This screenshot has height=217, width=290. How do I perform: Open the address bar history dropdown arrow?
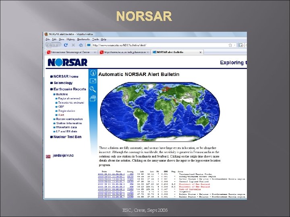pyautogui.click(x=235, y=45)
